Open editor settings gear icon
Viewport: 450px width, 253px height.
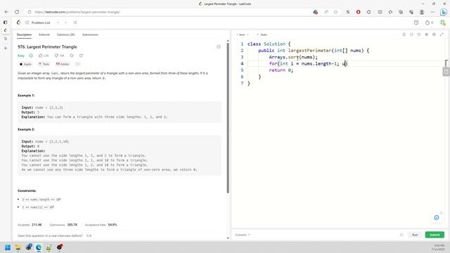(434, 34)
